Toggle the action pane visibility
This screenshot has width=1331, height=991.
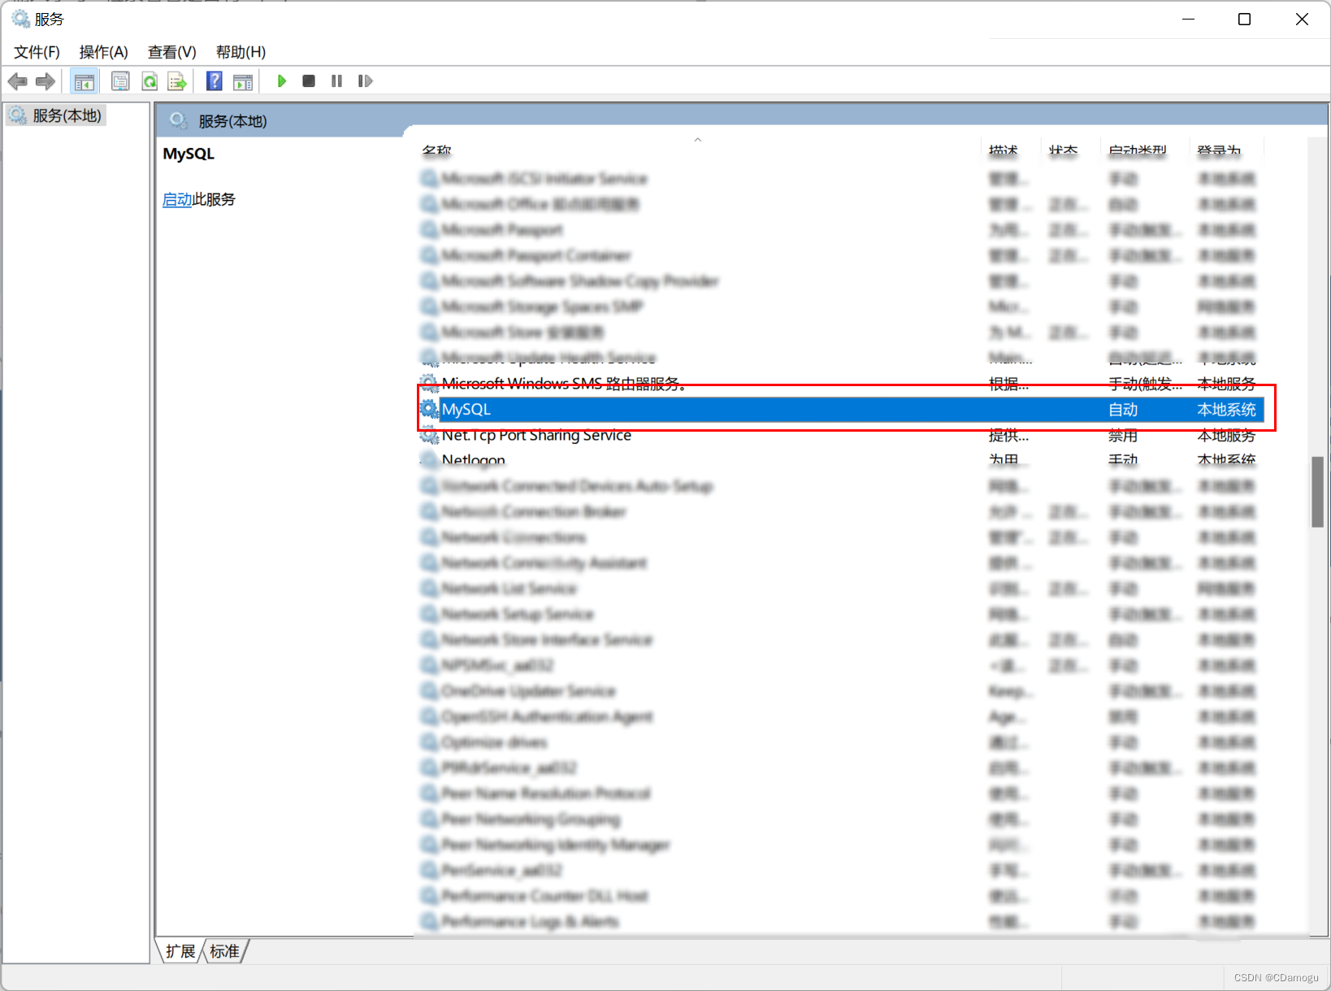coord(243,80)
